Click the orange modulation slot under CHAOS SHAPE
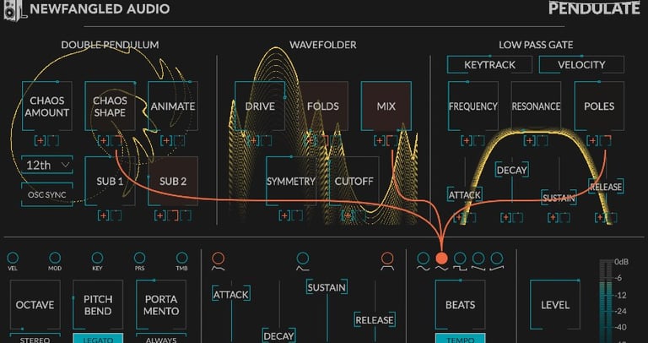This screenshot has width=648, height=343. (x=116, y=141)
